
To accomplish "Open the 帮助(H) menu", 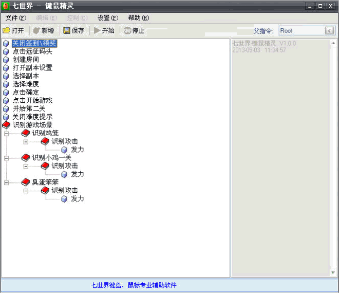I will [138, 18].
